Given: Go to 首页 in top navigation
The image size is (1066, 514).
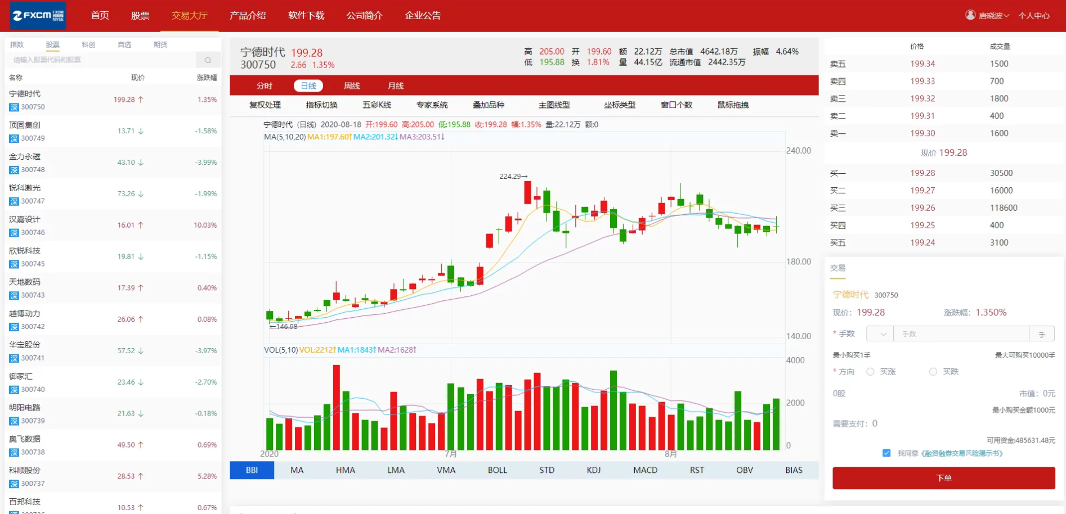Looking at the screenshot, I should [x=100, y=16].
